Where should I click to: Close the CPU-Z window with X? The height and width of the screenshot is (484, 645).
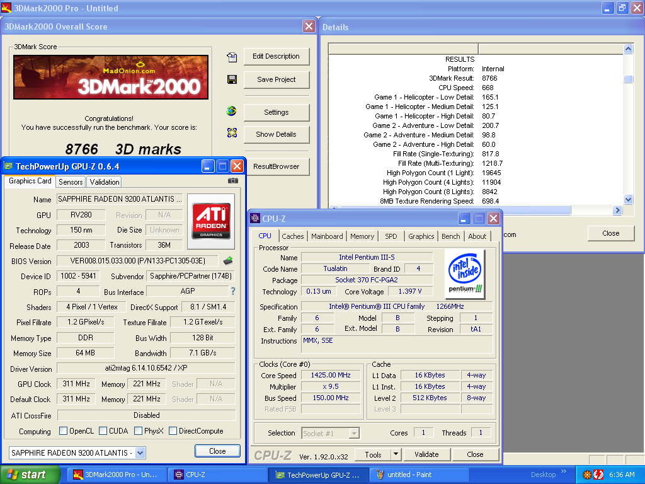(x=493, y=219)
